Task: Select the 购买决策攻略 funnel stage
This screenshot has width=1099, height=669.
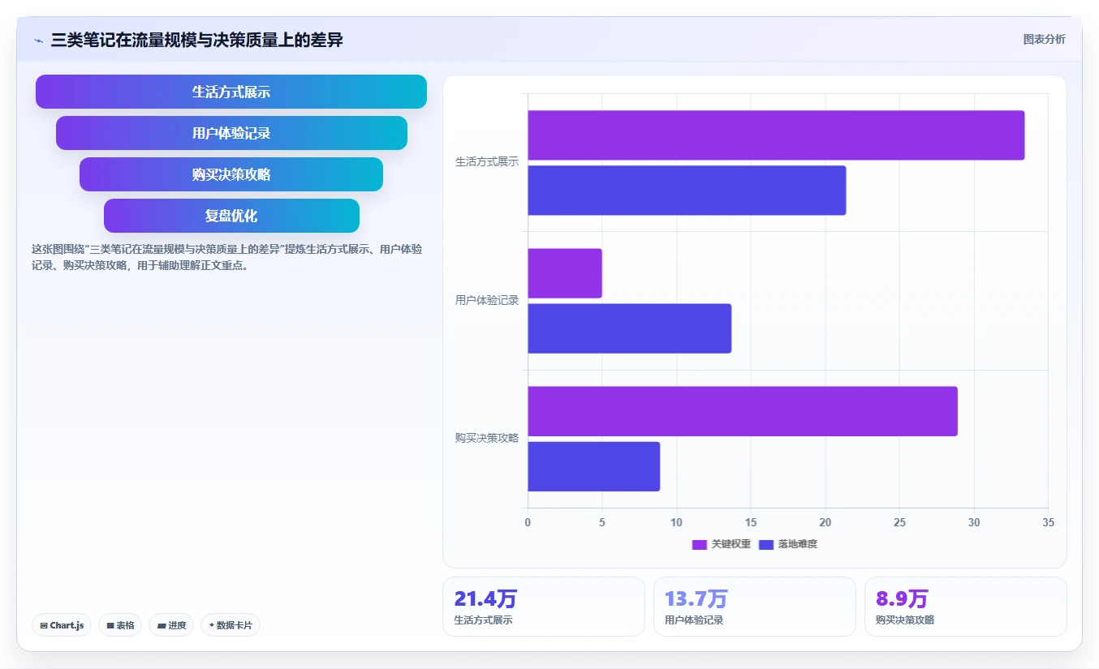Action: (231, 174)
